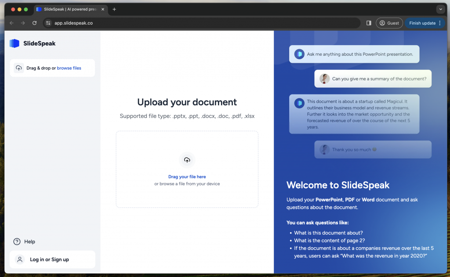Close the SlideSpeak tab

[103, 9]
